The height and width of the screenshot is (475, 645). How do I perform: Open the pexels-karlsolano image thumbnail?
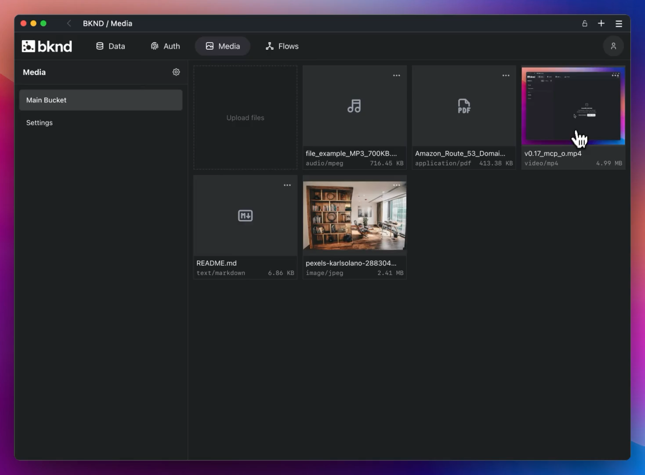(x=355, y=216)
